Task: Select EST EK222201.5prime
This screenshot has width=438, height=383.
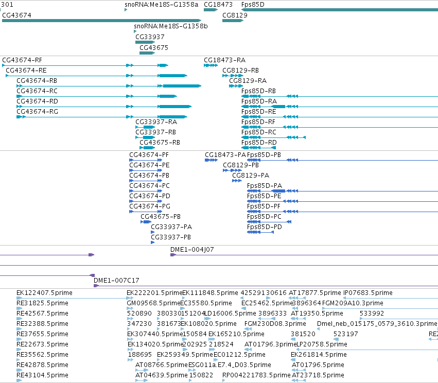Action: 154,293
